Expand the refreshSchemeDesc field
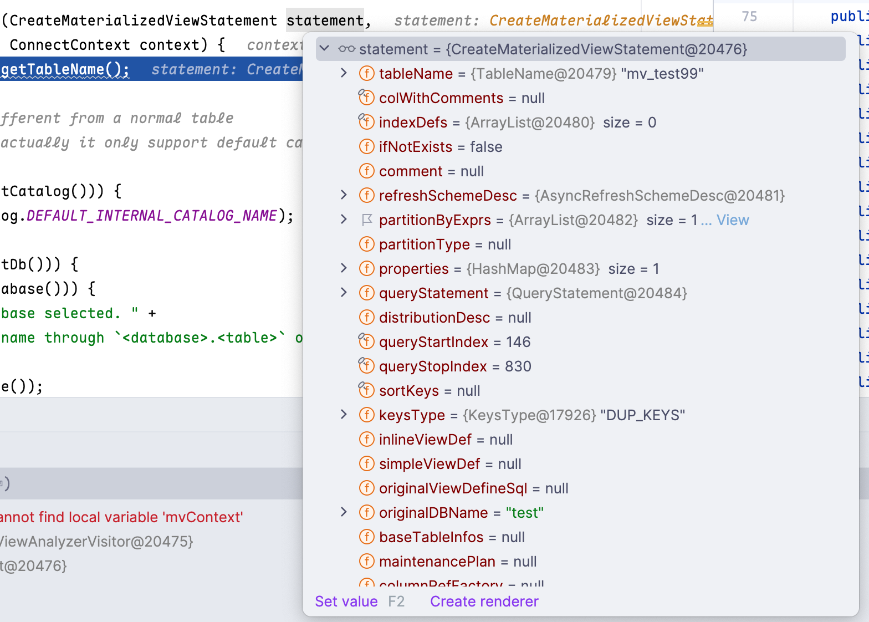The width and height of the screenshot is (869, 622). point(344,195)
